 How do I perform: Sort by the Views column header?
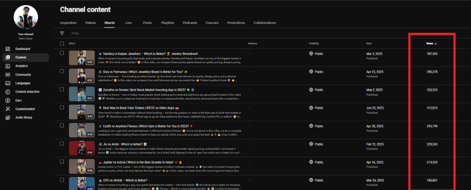(429, 43)
